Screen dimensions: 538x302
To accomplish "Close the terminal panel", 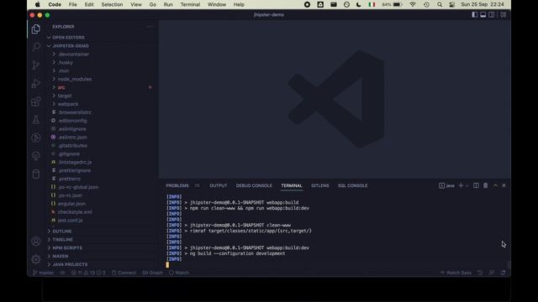I will pyautogui.click(x=504, y=185).
